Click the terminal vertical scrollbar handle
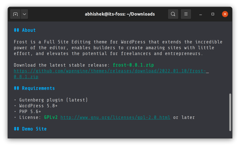The width and height of the screenshot is (240, 147). (x=230, y=112)
